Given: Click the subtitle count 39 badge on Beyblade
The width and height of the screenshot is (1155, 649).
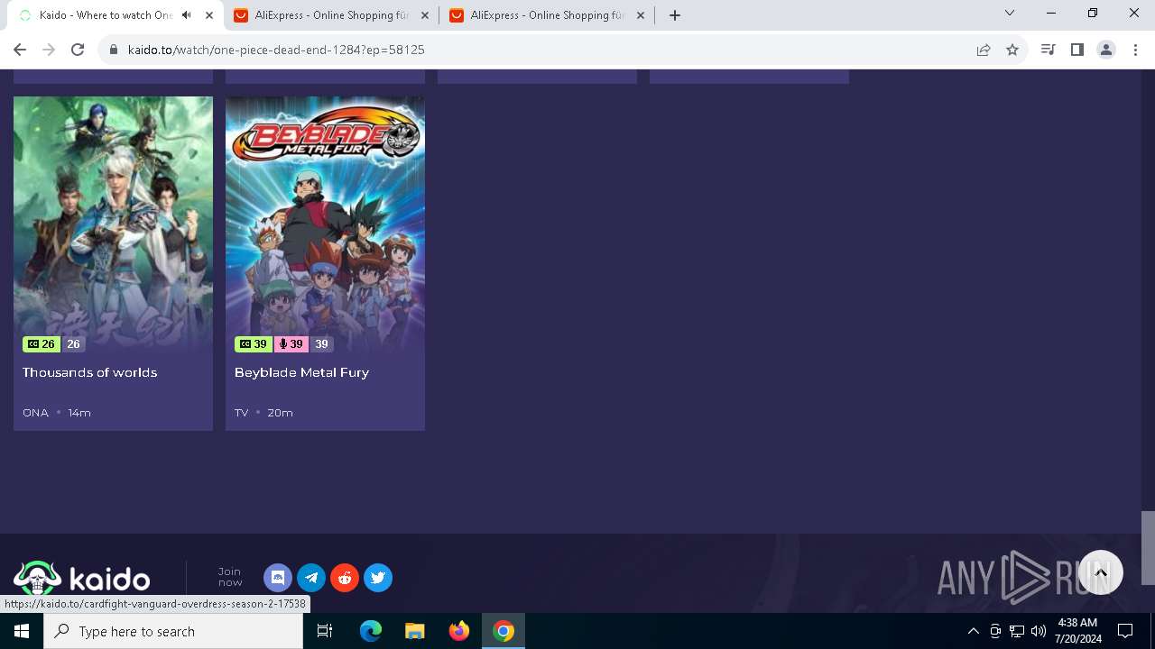Looking at the screenshot, I should point(254,344).
